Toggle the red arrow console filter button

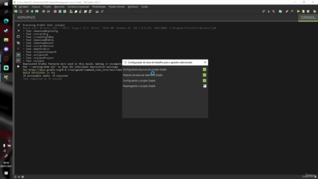point(18,61)
